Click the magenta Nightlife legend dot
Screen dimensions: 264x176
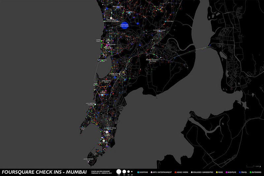point(226,172)
